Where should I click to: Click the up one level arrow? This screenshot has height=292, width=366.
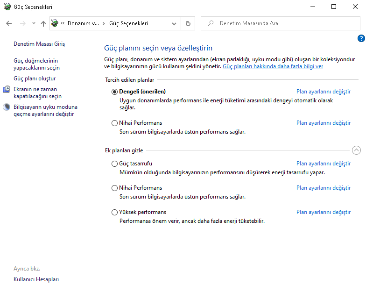point(43,23)
